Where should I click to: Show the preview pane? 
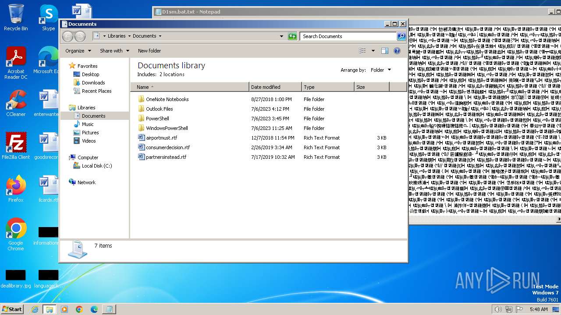point(384,51)
